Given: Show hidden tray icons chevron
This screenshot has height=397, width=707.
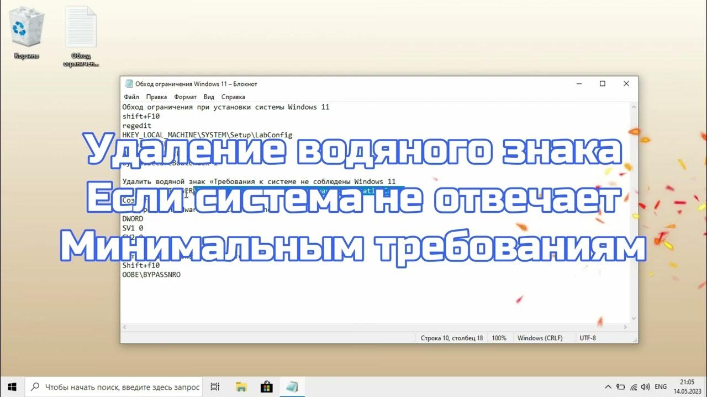Looking at the screenshot, I should (608, 387).
